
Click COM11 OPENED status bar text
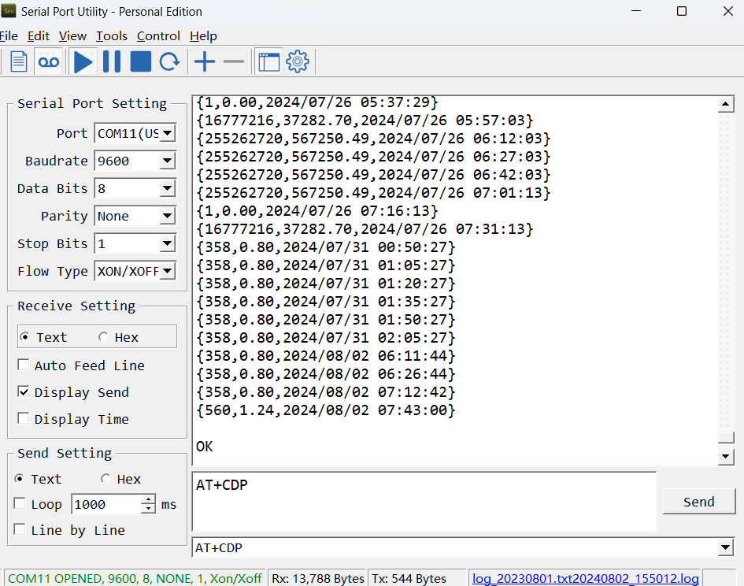(x=135, y=578)
